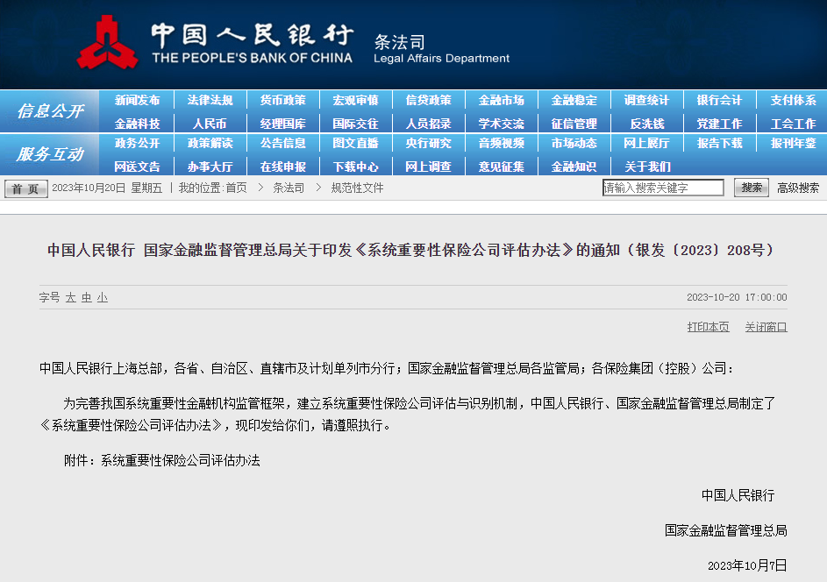Go to 政策解读 in service menu
This screenshot has width=827, height=582.
pos(210,144)
